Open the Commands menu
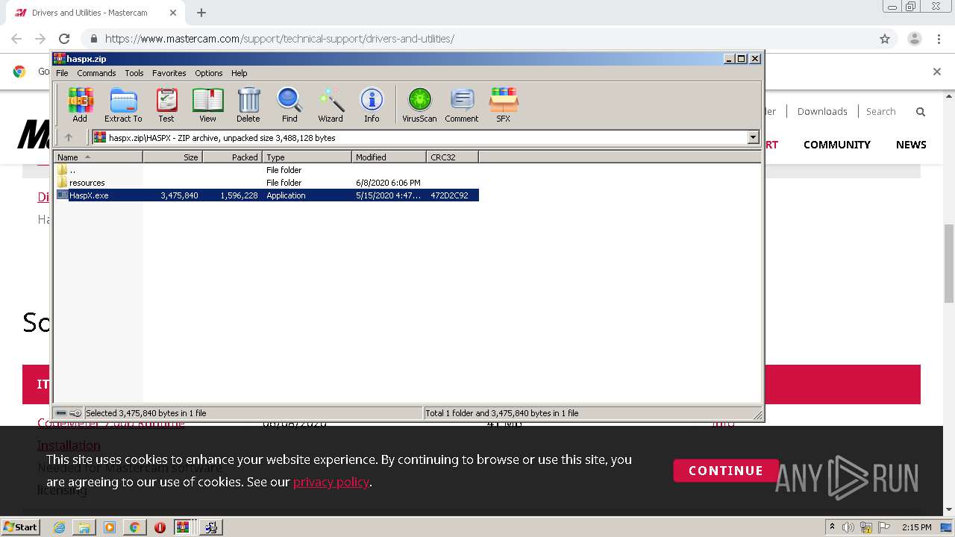Viewport: 955px width, 537px height. pyautogui.click(x=96, y=73)
